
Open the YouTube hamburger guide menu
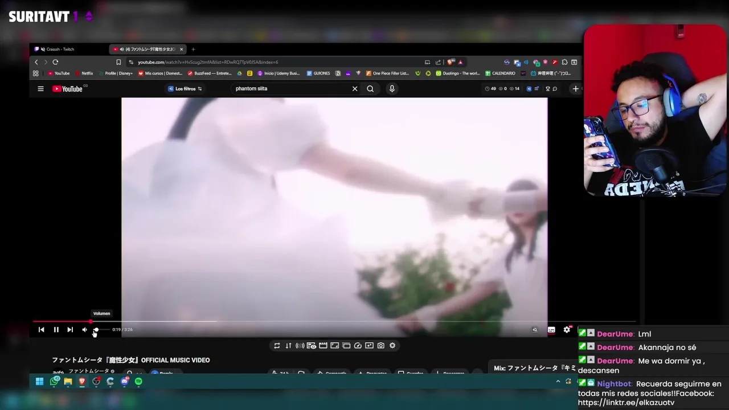[40, 89]
